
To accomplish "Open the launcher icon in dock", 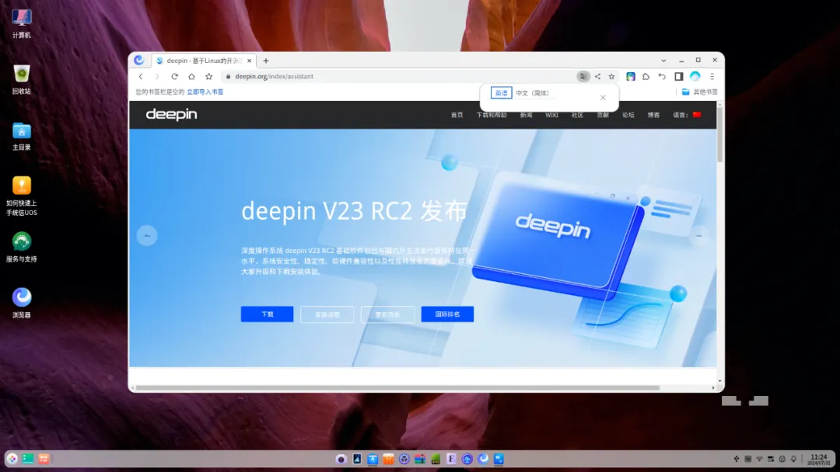I will pos(12,459).
